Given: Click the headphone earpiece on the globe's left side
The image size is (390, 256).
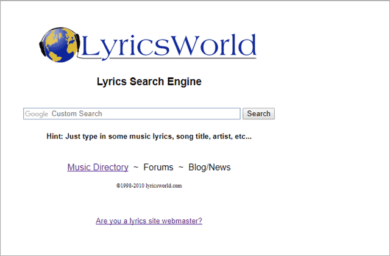Looking at the screenshot, I should tap(41, 49).
